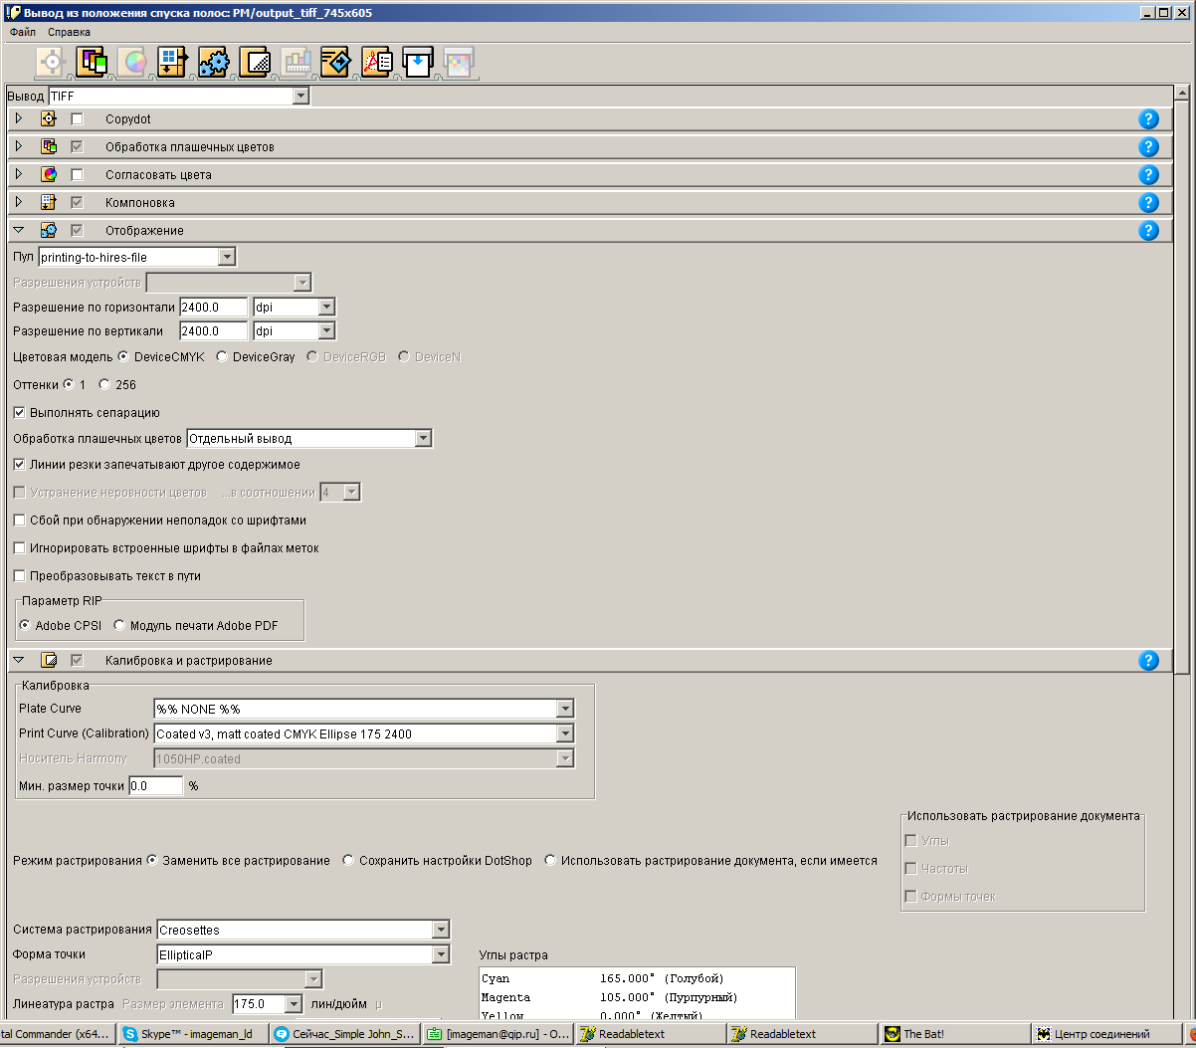Enable Игнорировать встроенные шрифты в файлах меток
Image resolution: width=1196 pixels, height=1048 pixels.
pyautogui.click(x=20, y=547)
